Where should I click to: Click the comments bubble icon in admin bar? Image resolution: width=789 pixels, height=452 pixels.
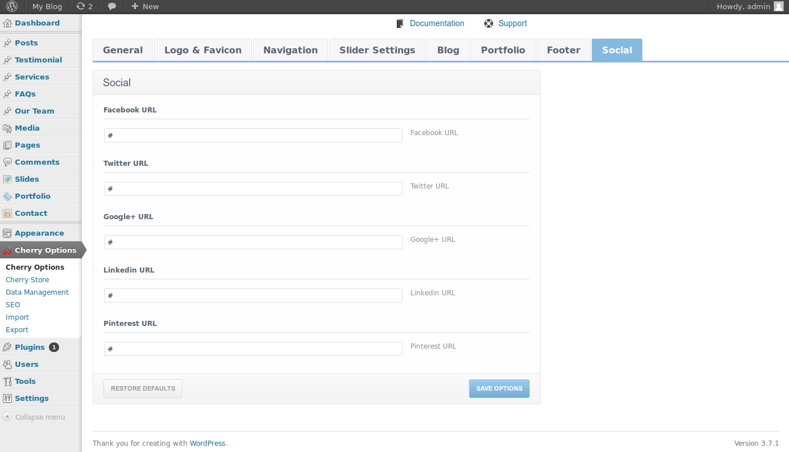(112, 7)
